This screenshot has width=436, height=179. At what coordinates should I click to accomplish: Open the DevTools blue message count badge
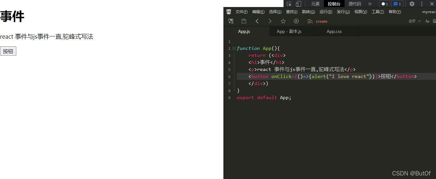tap(397, 4)
